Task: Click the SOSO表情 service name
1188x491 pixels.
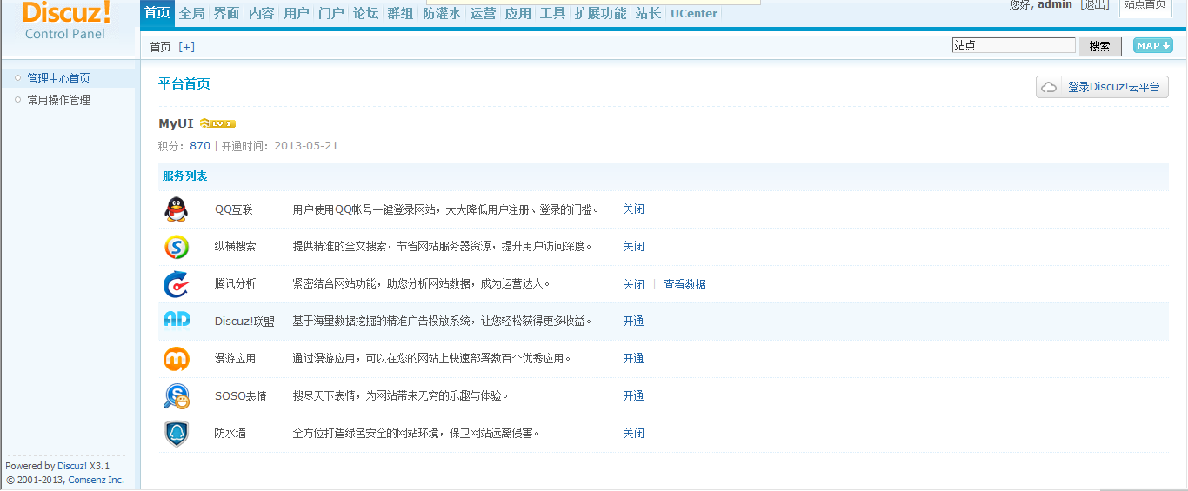Action: pos(241,396)
